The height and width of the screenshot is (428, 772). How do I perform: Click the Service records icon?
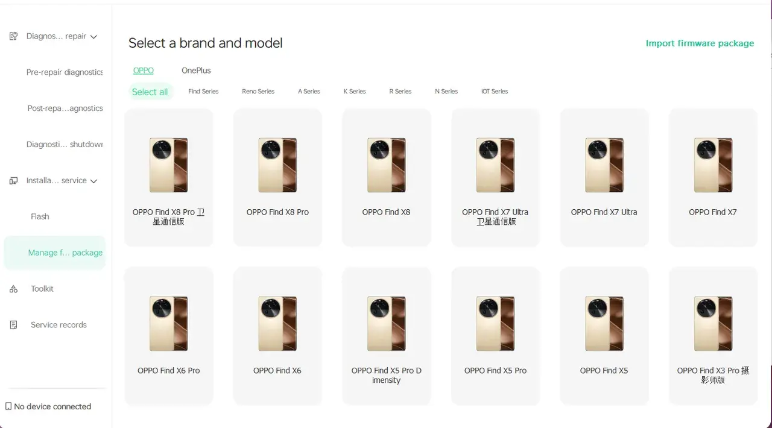pyautogui.click(x=13, y=325)
